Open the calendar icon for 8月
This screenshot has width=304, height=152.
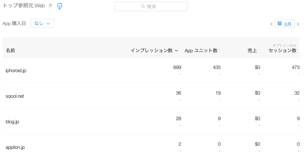[x=280, y=24]
